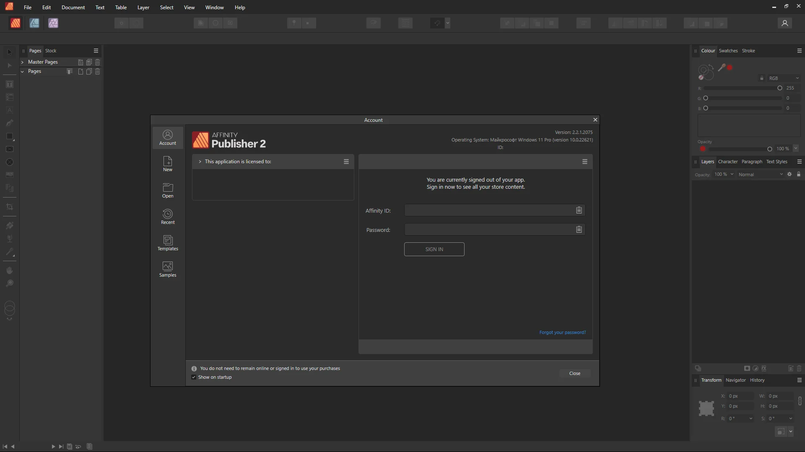805x452 pixels.
Task: Toggle the Show on startup checkbox
Action: click(194, 377)
